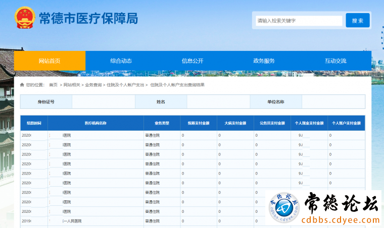
Task: Click the 身份证号 value field
Action: 103,102
